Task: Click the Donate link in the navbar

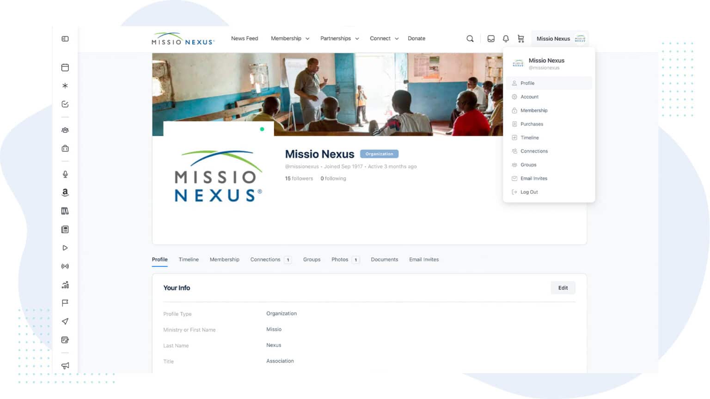Action: 416,38
